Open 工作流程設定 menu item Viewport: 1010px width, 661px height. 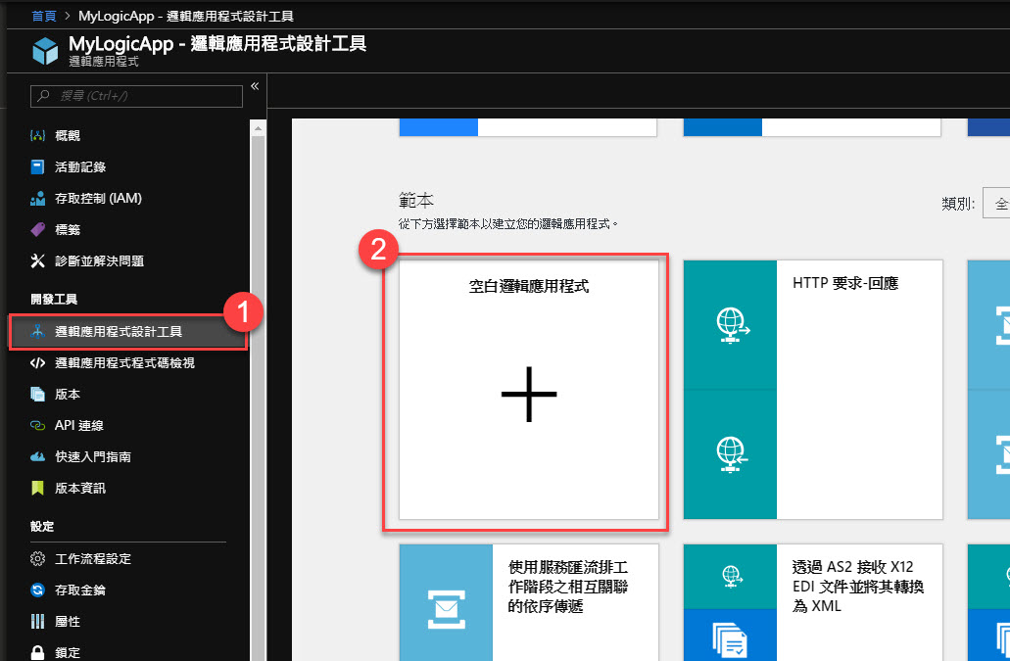(x=93, y=558)
